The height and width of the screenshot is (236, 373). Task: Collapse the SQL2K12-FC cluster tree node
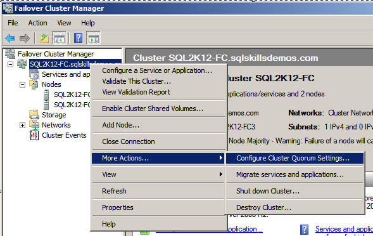click(10, 64)
